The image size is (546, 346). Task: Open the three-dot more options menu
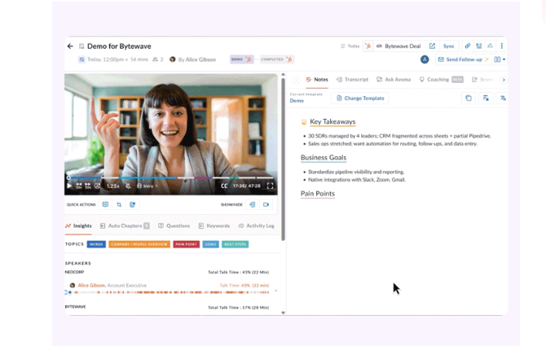(501, 46)
